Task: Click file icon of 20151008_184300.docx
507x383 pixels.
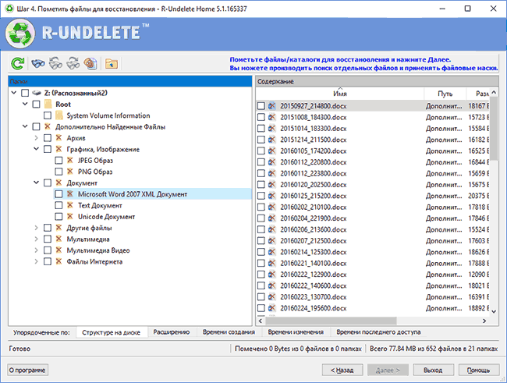Action: click(272, 117)
